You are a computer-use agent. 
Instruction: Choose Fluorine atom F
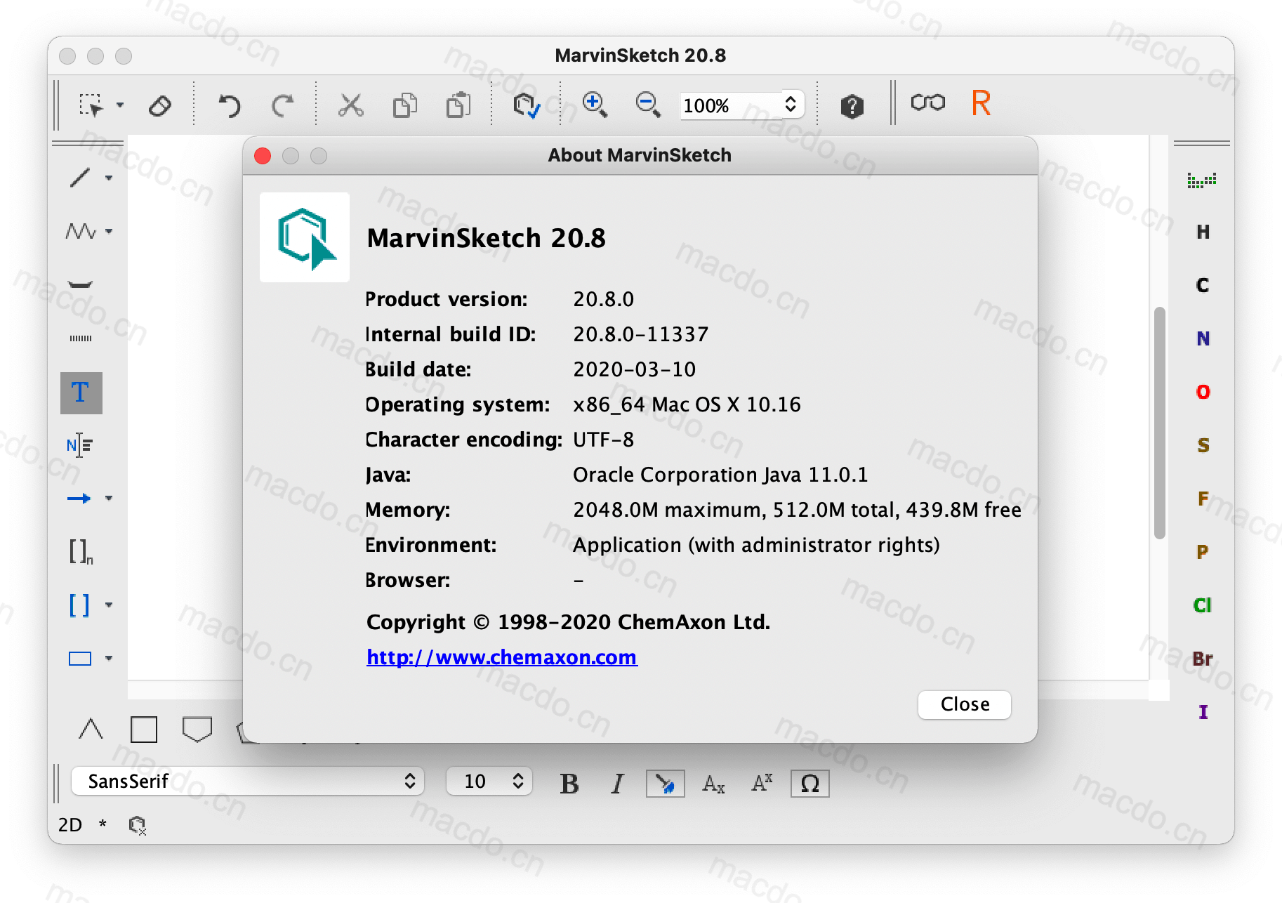[x=1203, y=499]
